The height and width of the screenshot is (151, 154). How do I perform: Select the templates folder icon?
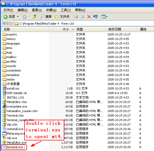(x=4, y=75)
